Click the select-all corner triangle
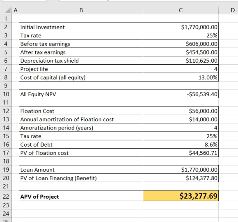The width and height of the screenshot is (238, 222). 7,10
